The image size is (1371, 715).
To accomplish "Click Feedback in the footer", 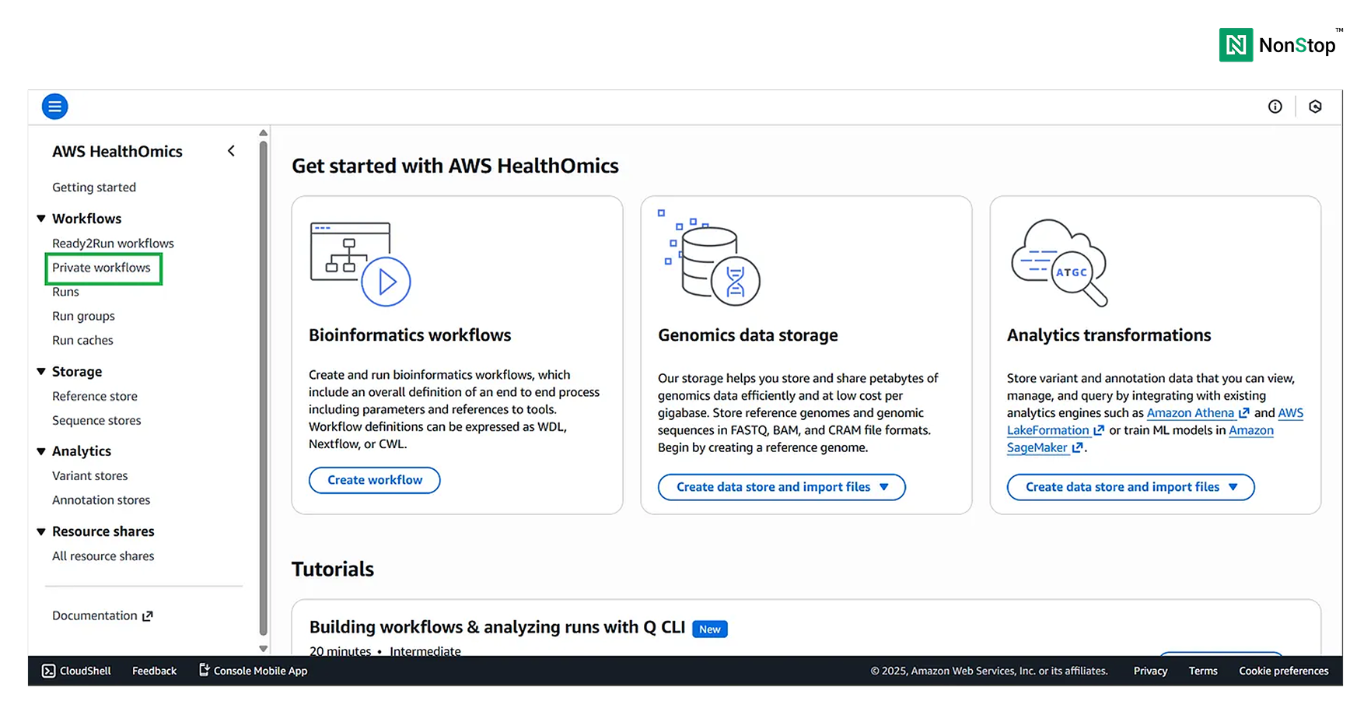I will coord(154,671).
